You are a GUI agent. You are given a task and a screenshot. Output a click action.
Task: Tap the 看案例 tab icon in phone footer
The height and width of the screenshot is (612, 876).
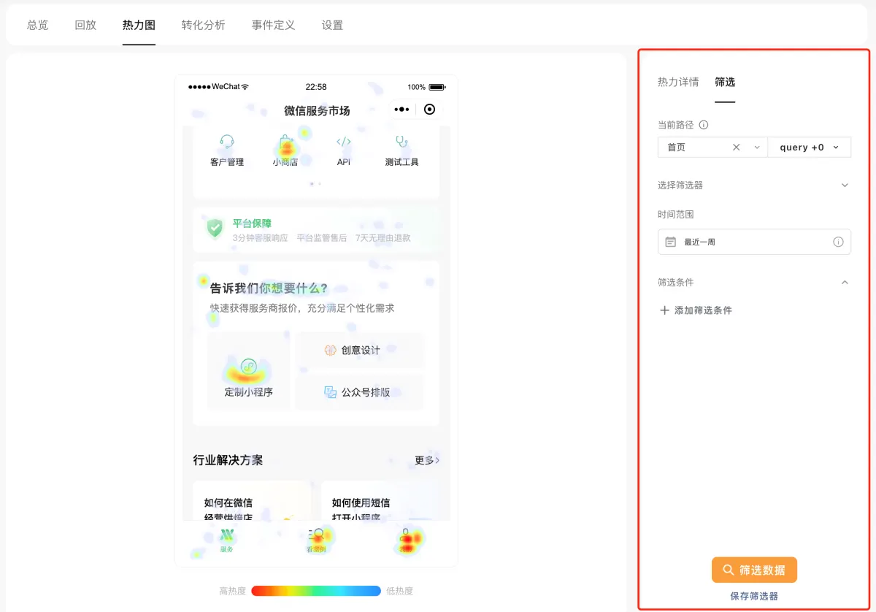[x=316, y=535]
